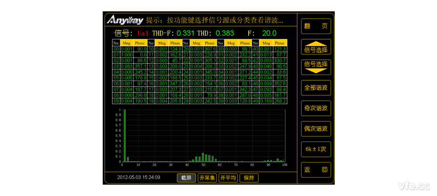The height and width of the screenshot is (196, 437).
Task: Toggle data acquisition with 开采集
Action: click(207, 178)
